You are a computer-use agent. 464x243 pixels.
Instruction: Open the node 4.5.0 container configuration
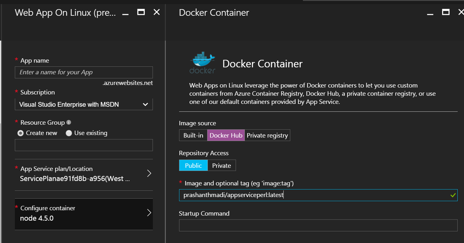pos(84,214)
